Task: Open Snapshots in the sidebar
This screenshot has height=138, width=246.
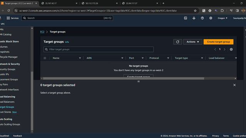Action: point(5,52)
